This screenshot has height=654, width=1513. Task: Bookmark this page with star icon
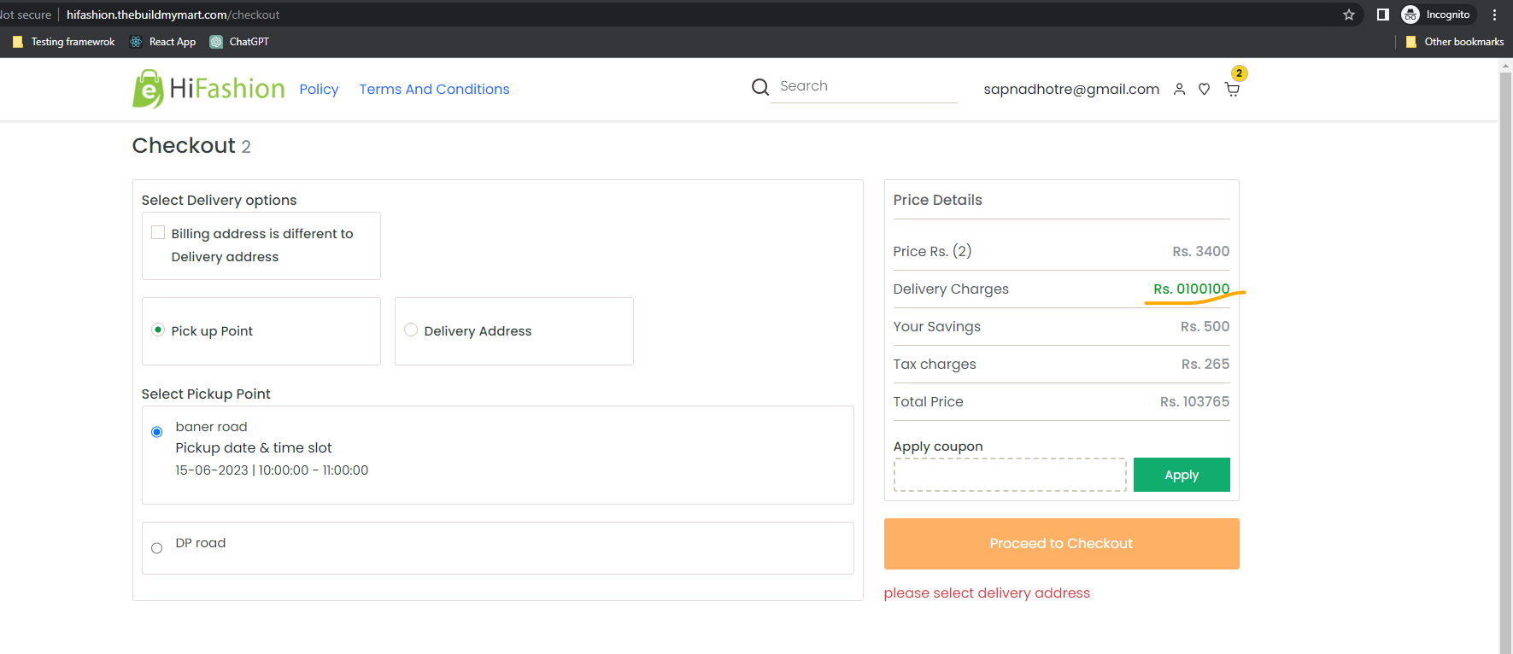(x=1349, y=15)
